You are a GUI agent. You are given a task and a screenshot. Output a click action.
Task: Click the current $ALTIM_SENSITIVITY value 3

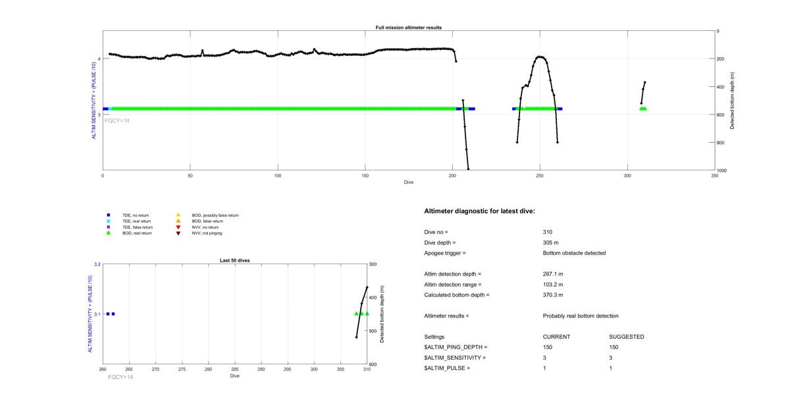click(x=545, y=358)
